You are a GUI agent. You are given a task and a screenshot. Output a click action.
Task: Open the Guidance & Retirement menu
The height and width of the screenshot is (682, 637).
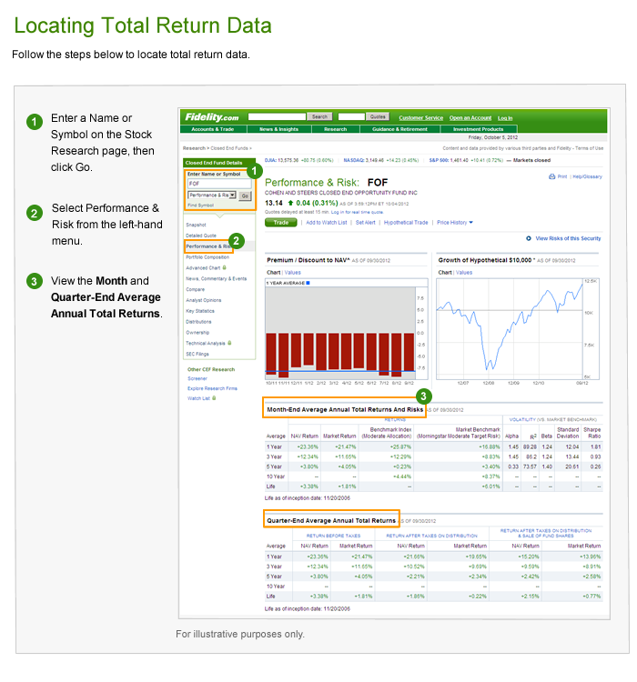pos(399,129)
